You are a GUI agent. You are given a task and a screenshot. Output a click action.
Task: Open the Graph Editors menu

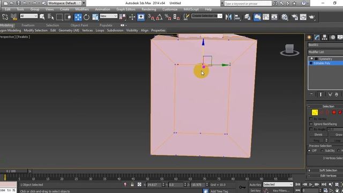(x=126, y=9)
